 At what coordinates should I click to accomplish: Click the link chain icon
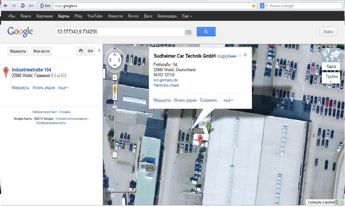pos(90,51)
